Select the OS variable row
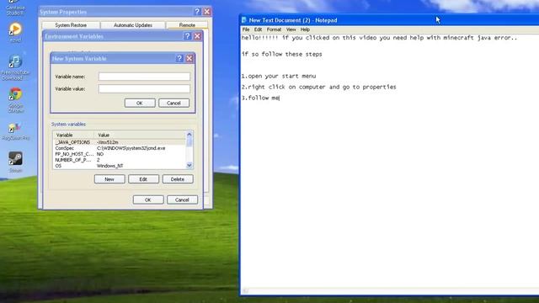539x303 pixels. [120, 166]
